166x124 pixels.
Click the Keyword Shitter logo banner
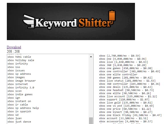point(71,21)
